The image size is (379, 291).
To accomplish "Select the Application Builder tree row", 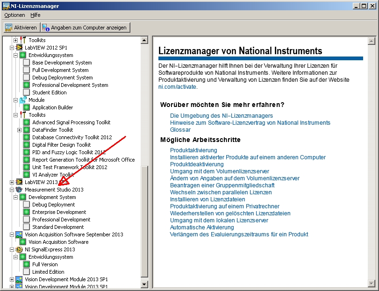I will (x=52, y=107).
